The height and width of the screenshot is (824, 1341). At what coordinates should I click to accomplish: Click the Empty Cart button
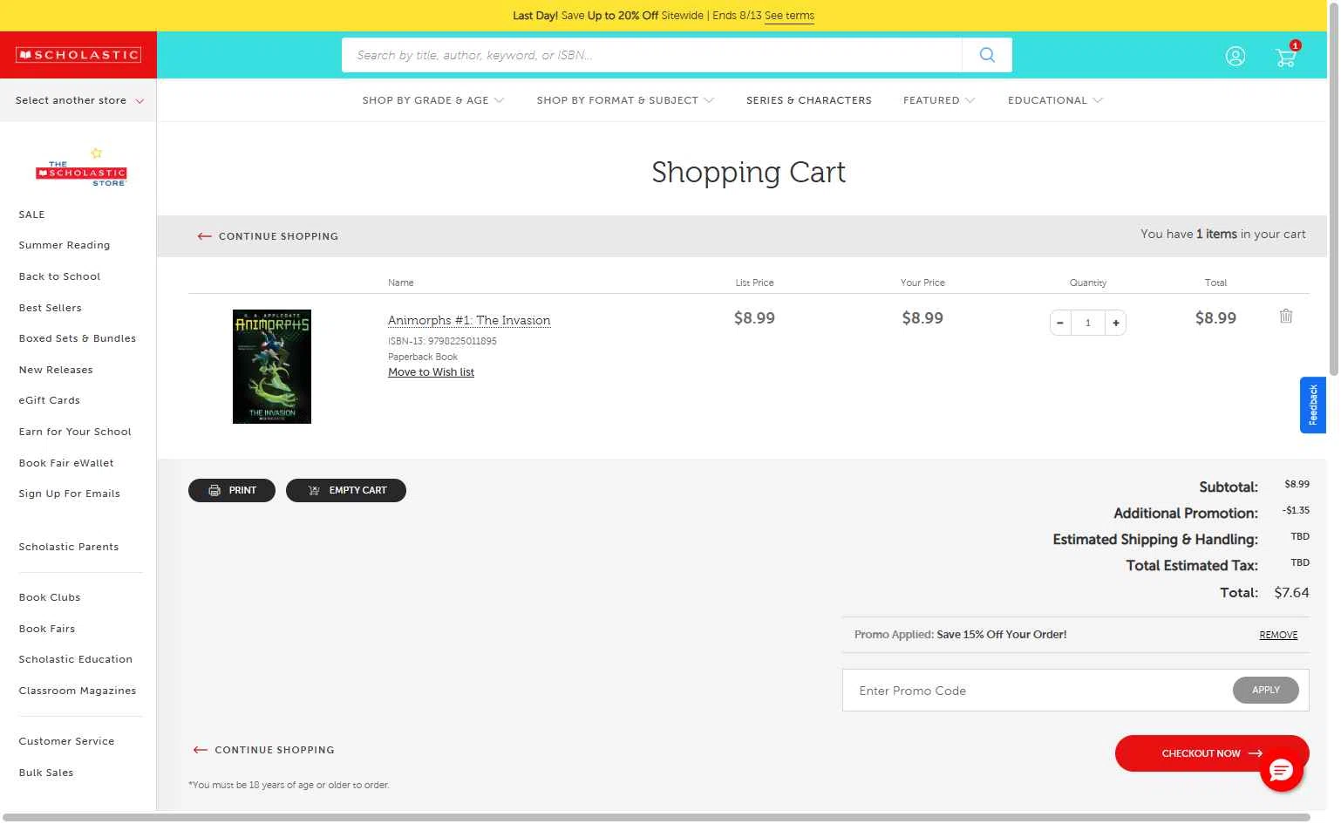346,491
